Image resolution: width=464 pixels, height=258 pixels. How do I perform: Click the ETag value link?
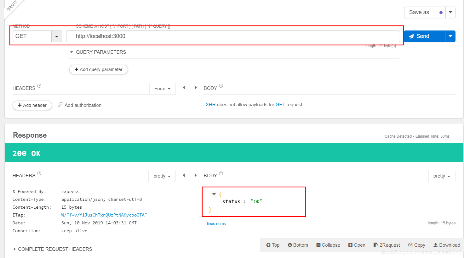tap(104, 215)
